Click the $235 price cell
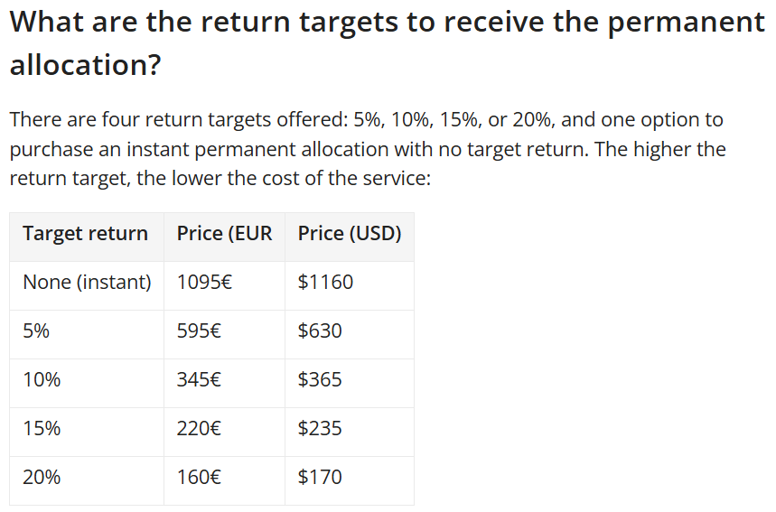The height and width of the screenshot is (512, 776). pos(320,429)
